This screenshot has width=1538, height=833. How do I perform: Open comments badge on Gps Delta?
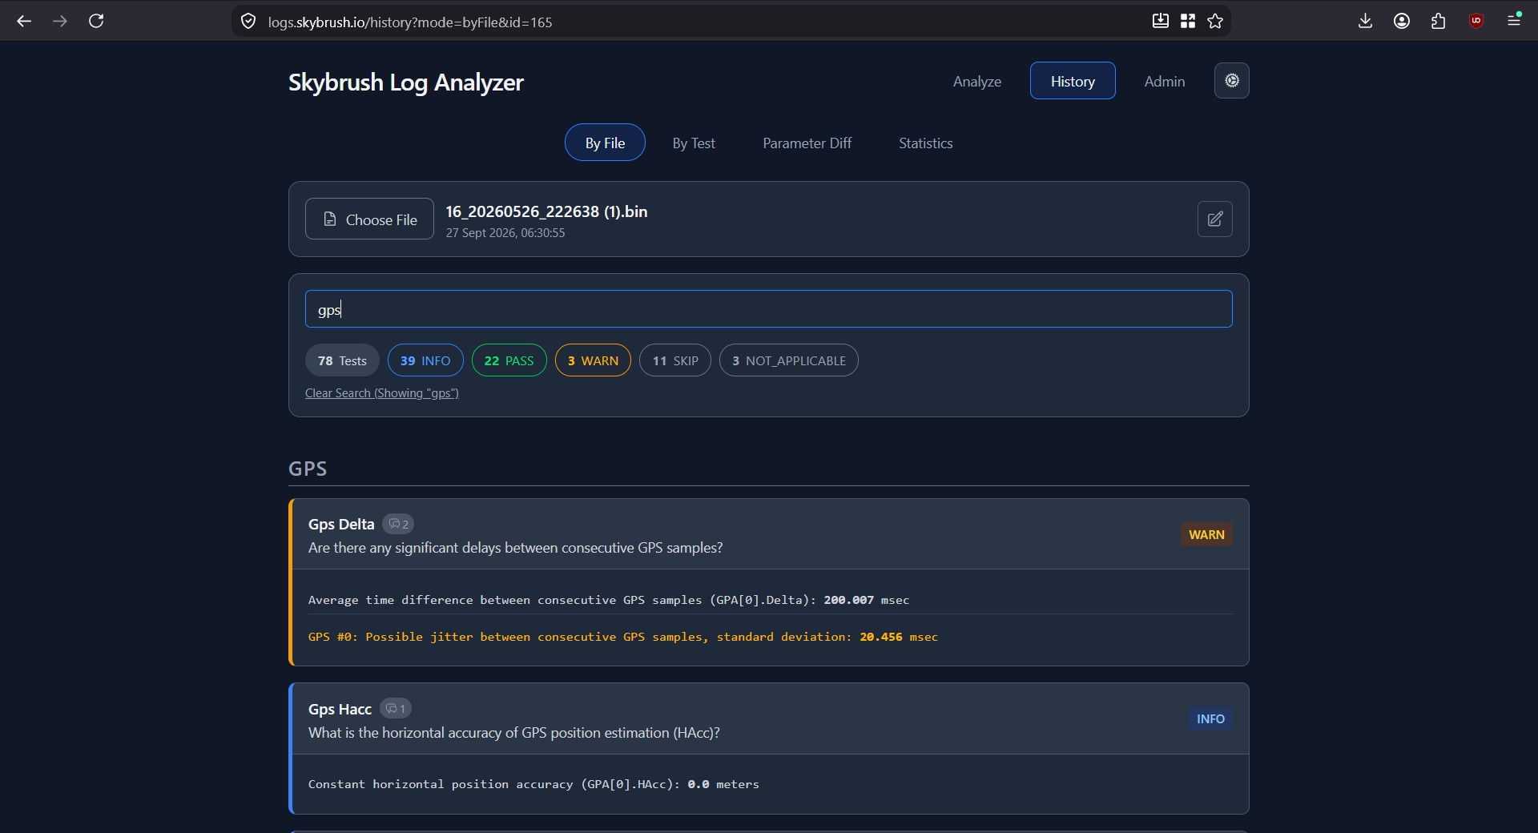398,524
